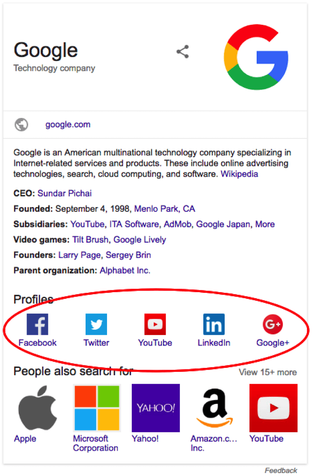Open the Alphabet Inc. parent organization link
The image size is (312, 476).
pos(125,271)
